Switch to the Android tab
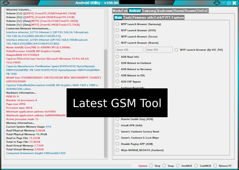Image resolution: width=239 pixels, height=170 pixels. (x=135, y=11)
